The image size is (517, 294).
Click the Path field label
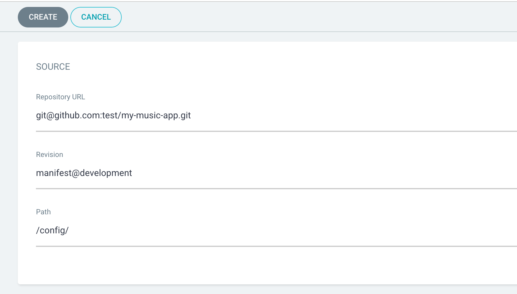(x=43, y=212)
